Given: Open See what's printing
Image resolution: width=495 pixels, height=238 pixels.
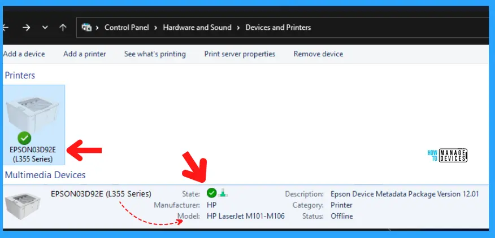Looking at the screenshot, I should pos(155,54).
